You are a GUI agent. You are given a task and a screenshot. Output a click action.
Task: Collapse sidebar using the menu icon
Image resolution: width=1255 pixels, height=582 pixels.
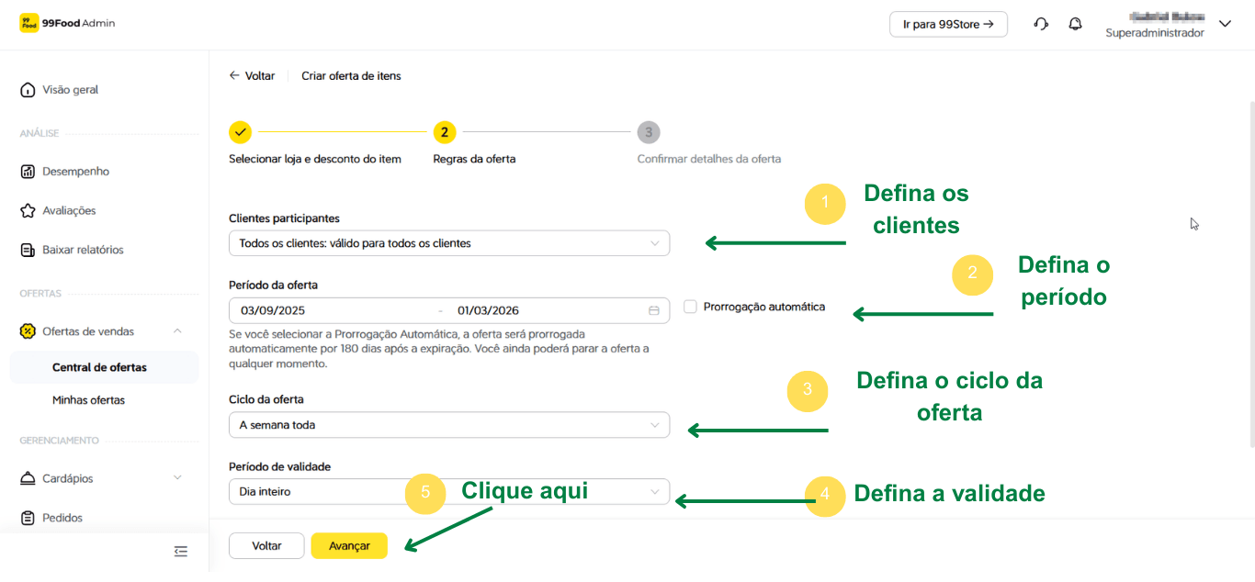pyautogui.click(x=180, y=551)
